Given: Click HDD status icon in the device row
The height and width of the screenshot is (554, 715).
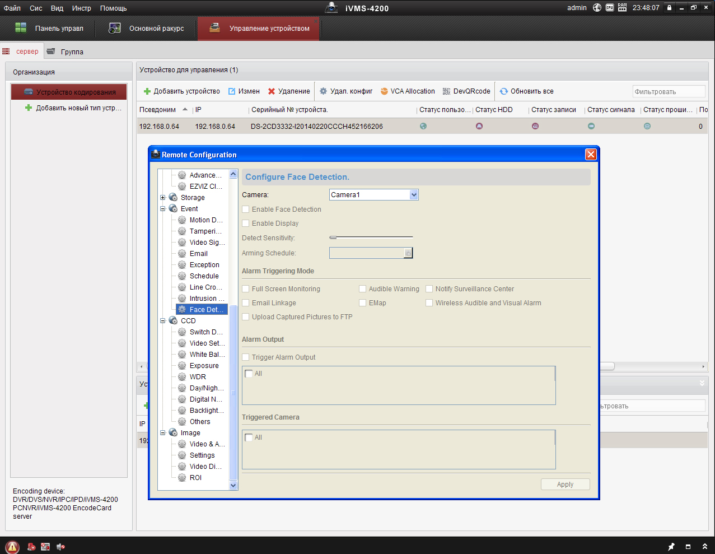Looking at the screenshot, I should point(479,126).
